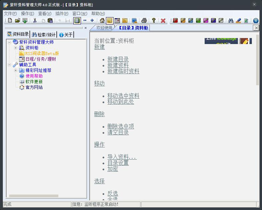Expand the 资料柜 tree node
Viewport: 262px width, 210px height.
coord(16,48)
